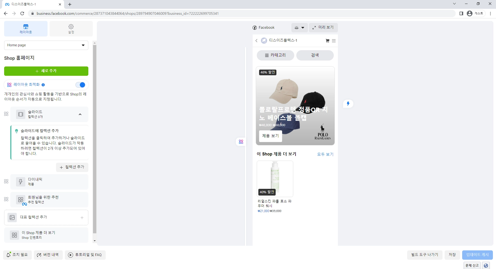Click the left panel scrollbar up arrow

click(x=95, y=43)
